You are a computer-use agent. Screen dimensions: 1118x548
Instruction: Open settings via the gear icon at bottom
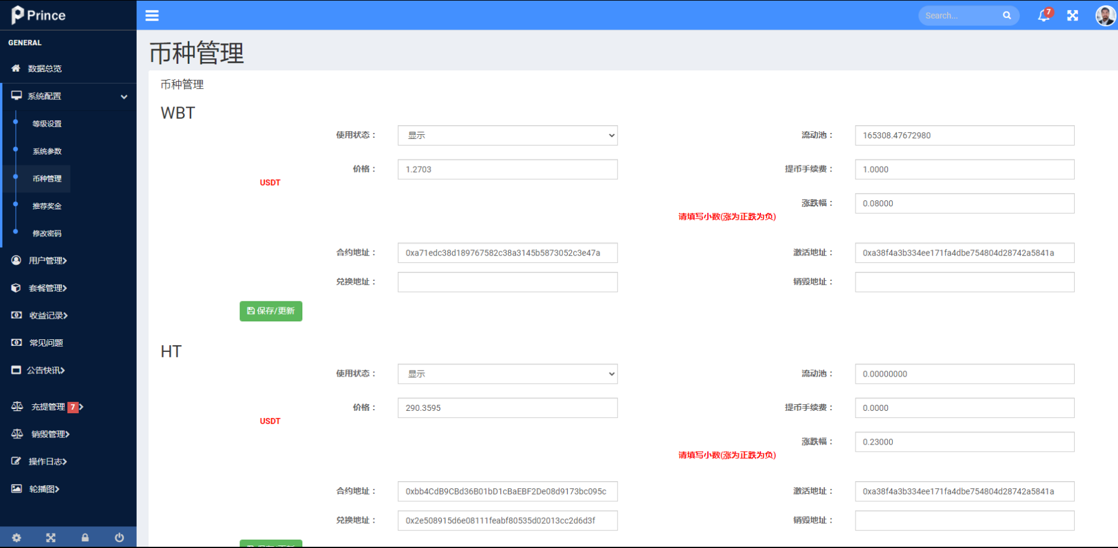point(17,537)
